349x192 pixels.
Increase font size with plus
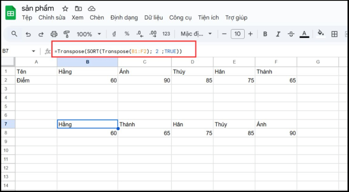pos(250,34)
